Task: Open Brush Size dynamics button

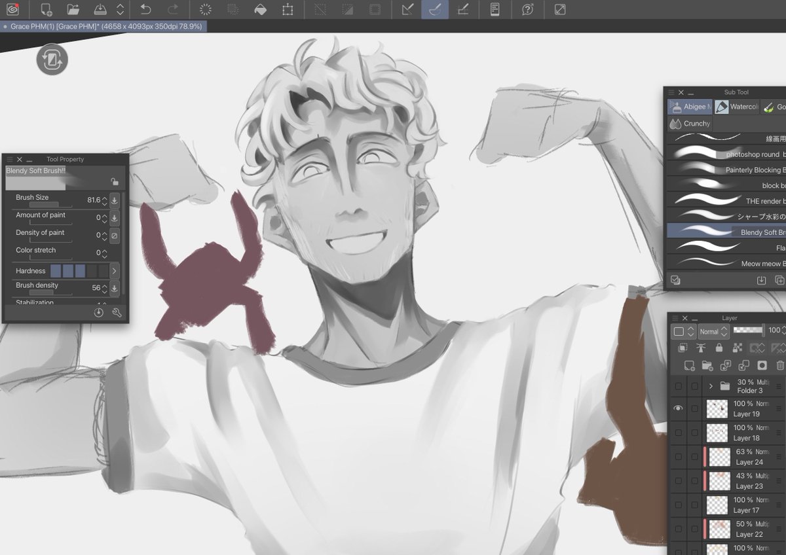Action: (115, 200)
